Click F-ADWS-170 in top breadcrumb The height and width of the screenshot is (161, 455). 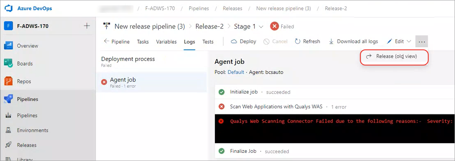(x=160, y=8)
